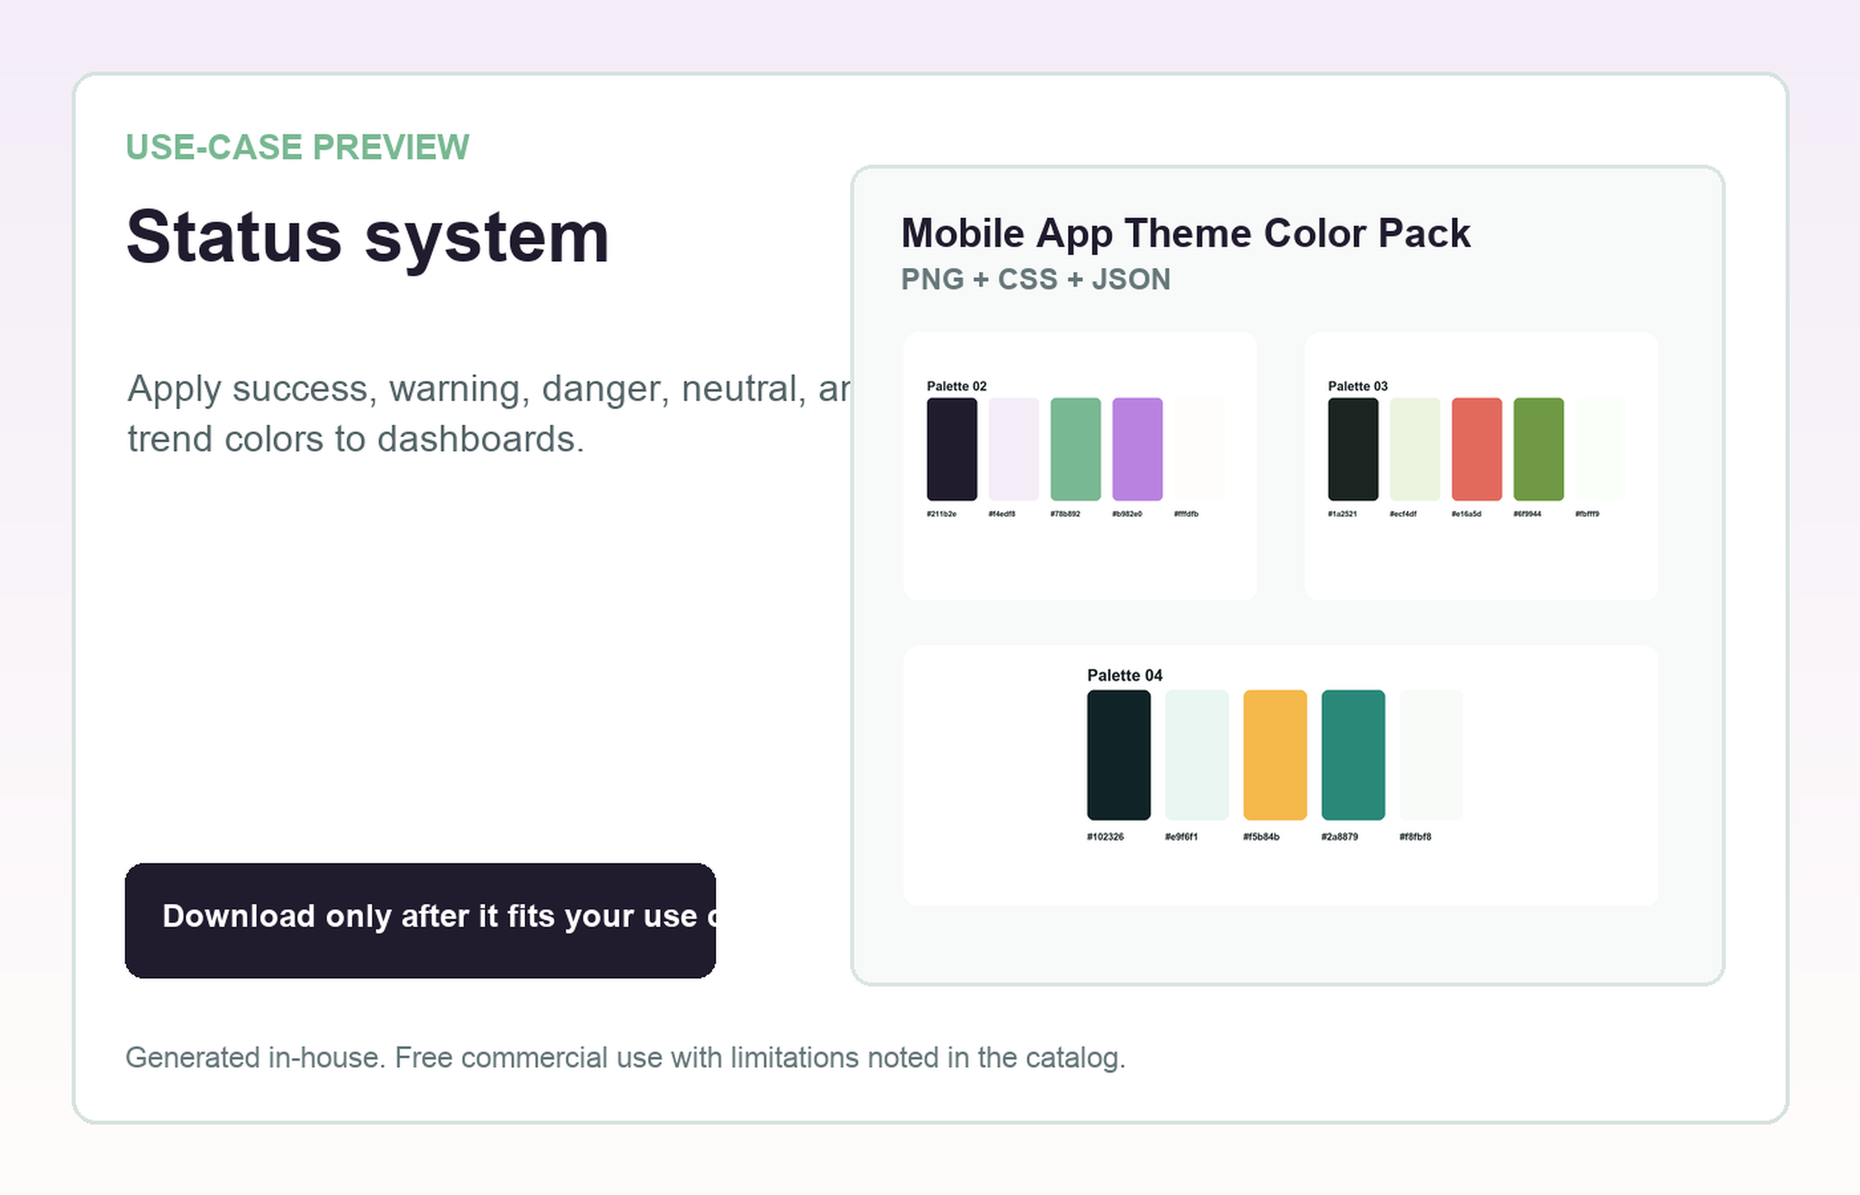Click the hex label #f4edf8
The height and width of the screenshot is (1195, 1860).
point(1002,514)
